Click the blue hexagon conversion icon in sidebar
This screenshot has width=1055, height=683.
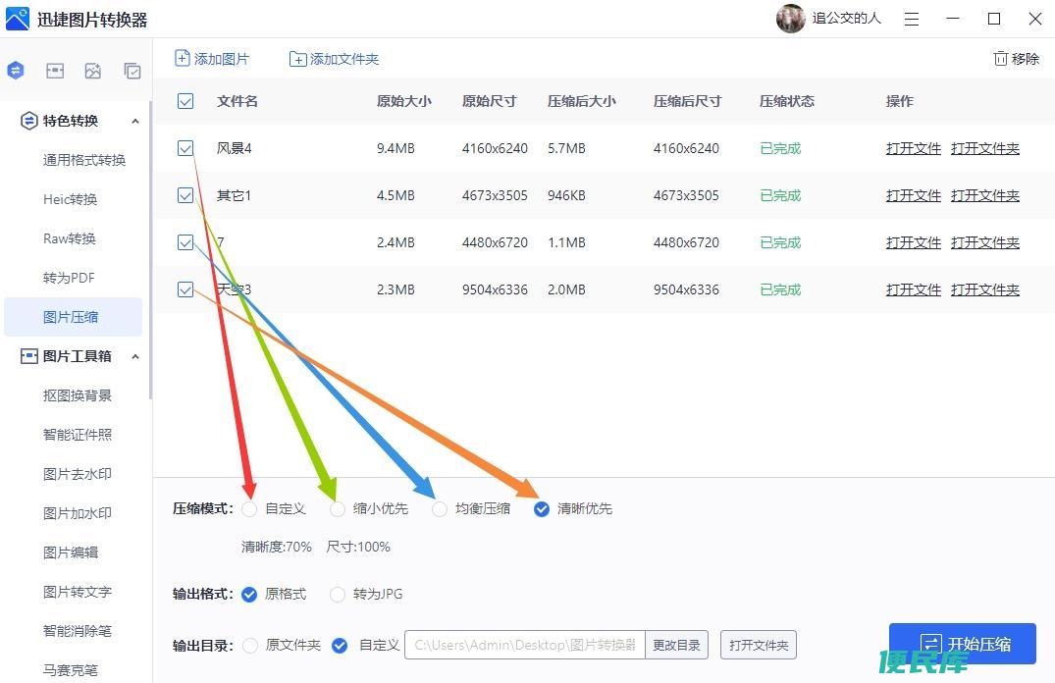point(15,71)
